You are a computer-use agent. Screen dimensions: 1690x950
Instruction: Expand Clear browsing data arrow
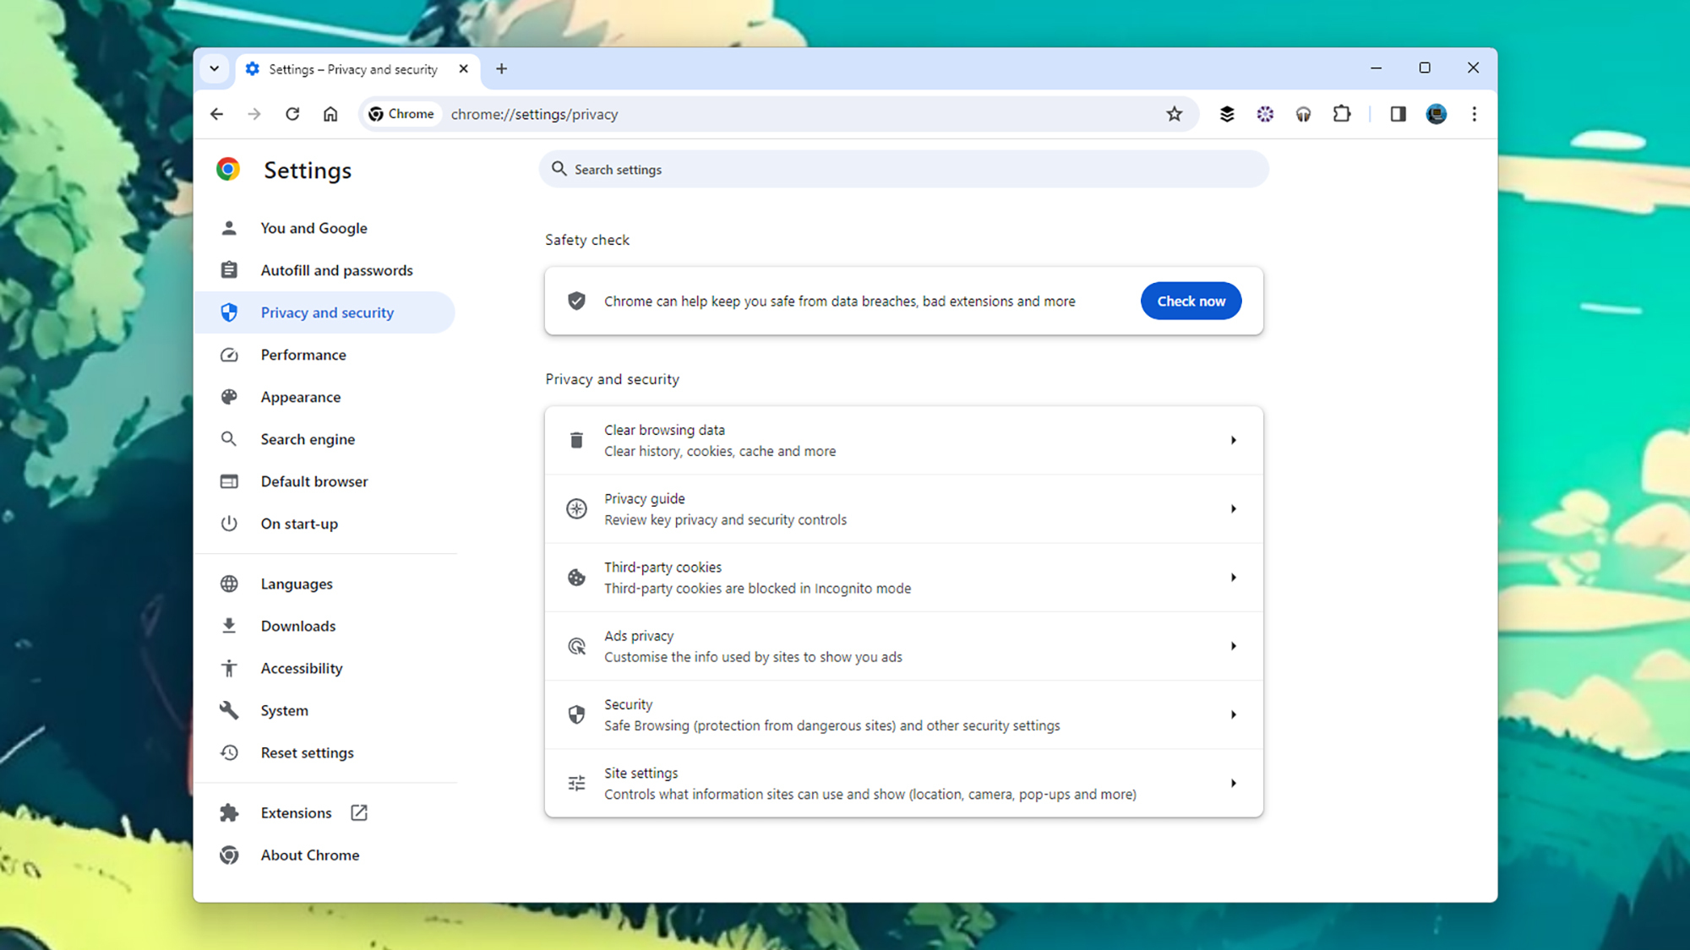[x=1234, y=441]
